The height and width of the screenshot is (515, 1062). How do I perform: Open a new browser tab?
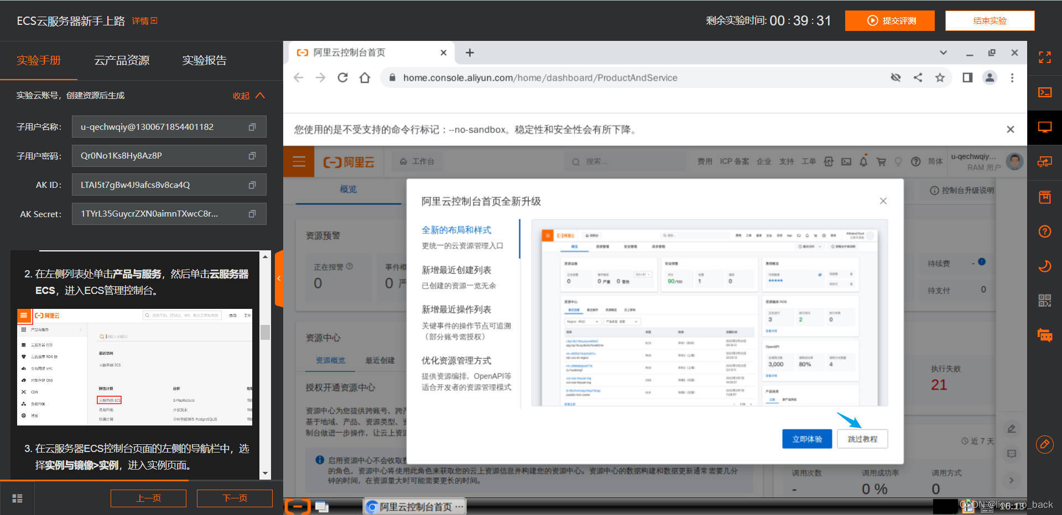(470, 52)
